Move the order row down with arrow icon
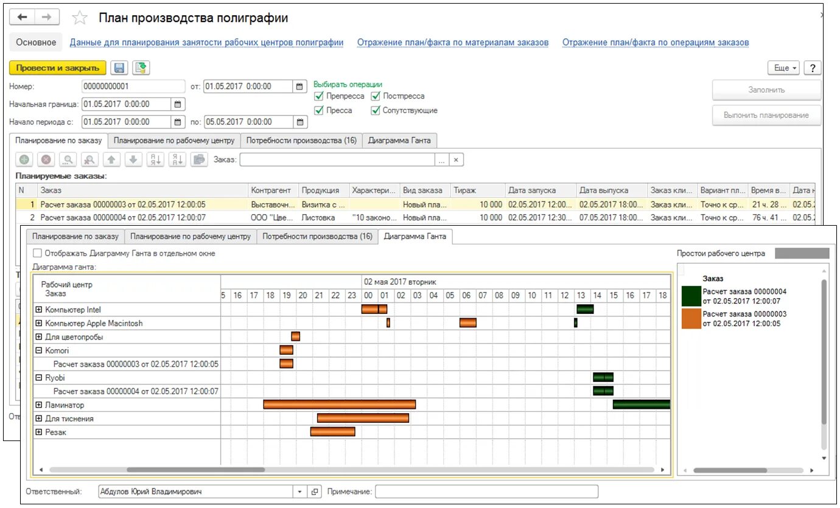 pos(133,159)
